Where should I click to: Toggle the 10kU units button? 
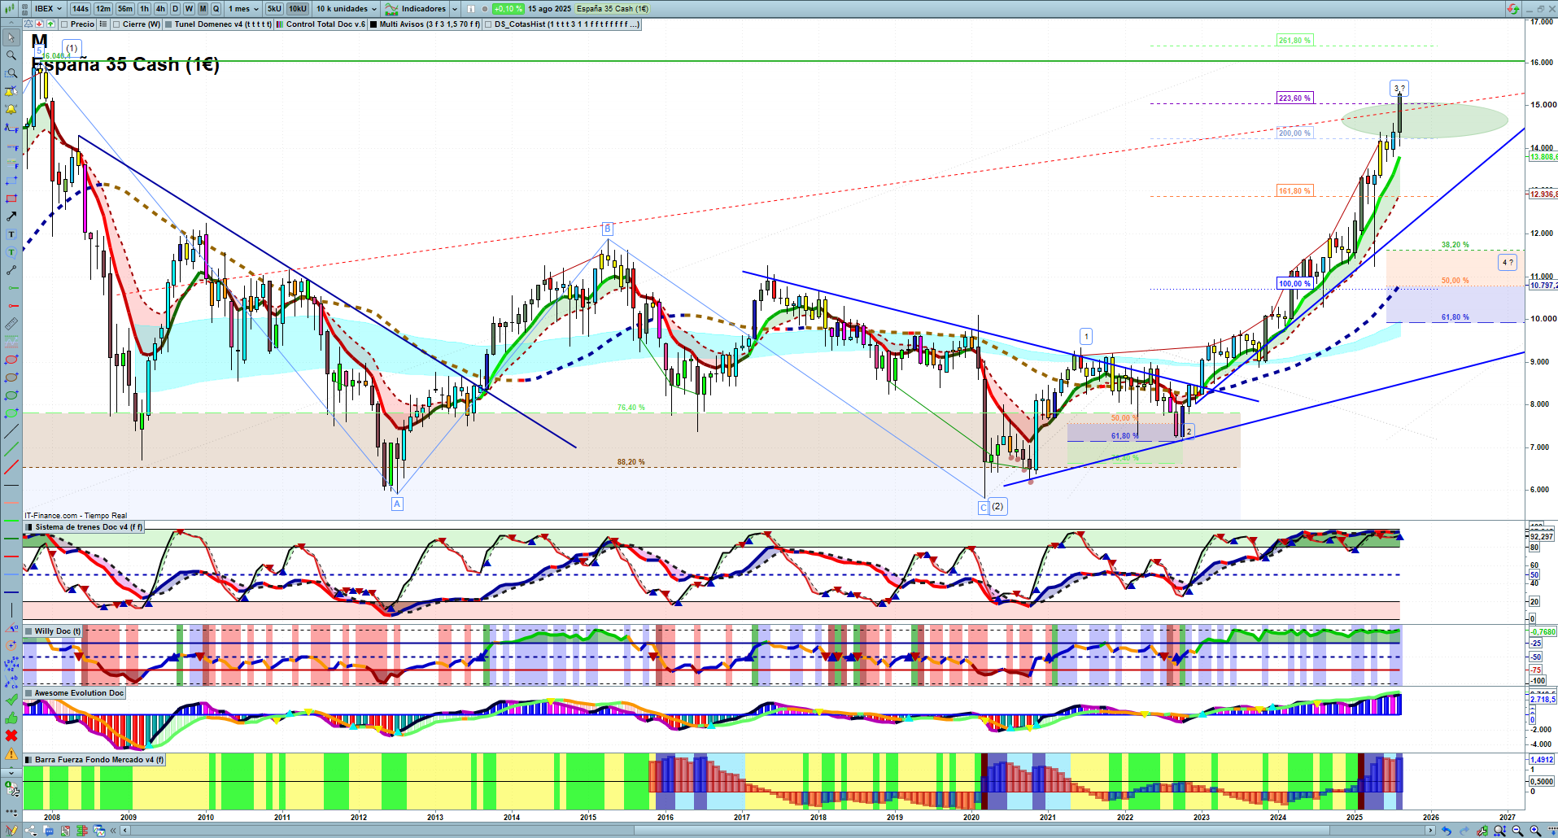click(298, 9)
